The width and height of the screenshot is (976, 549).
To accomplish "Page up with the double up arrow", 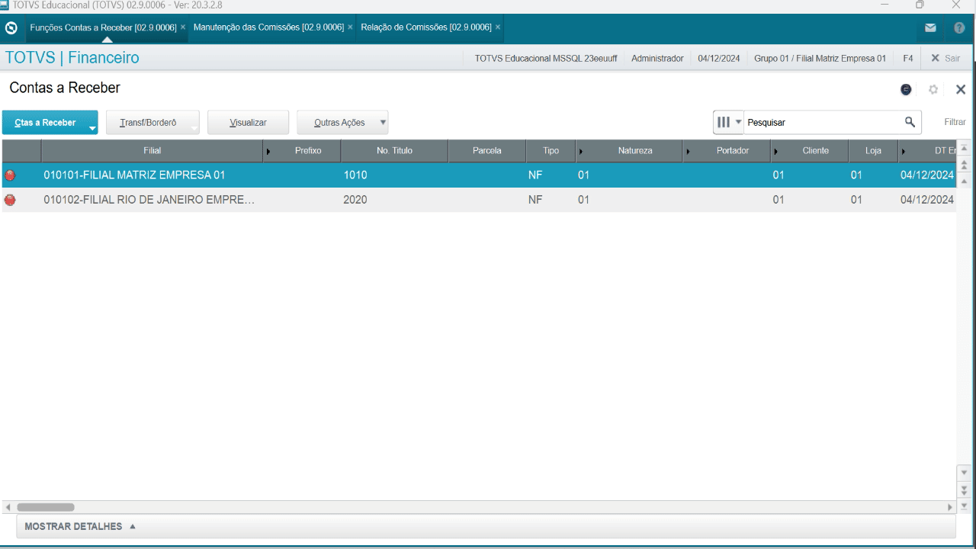I will (x=964, y=165).
